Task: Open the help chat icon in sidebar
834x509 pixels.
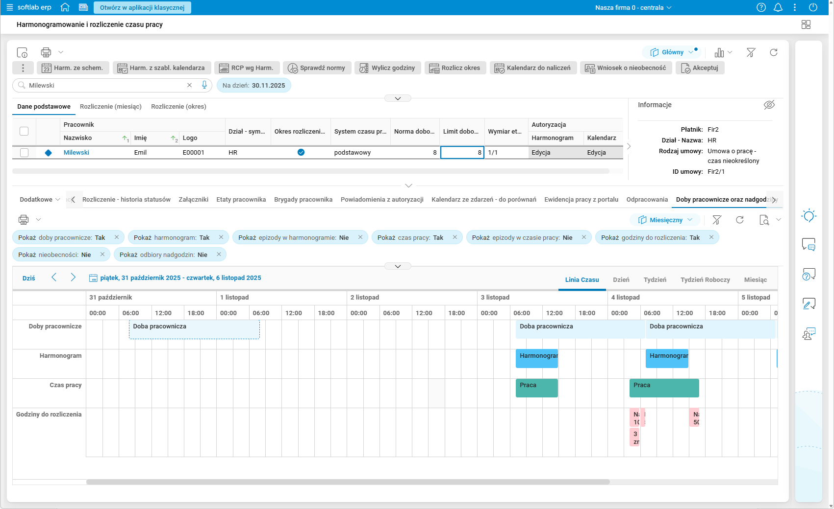Action: coord(809,275)
